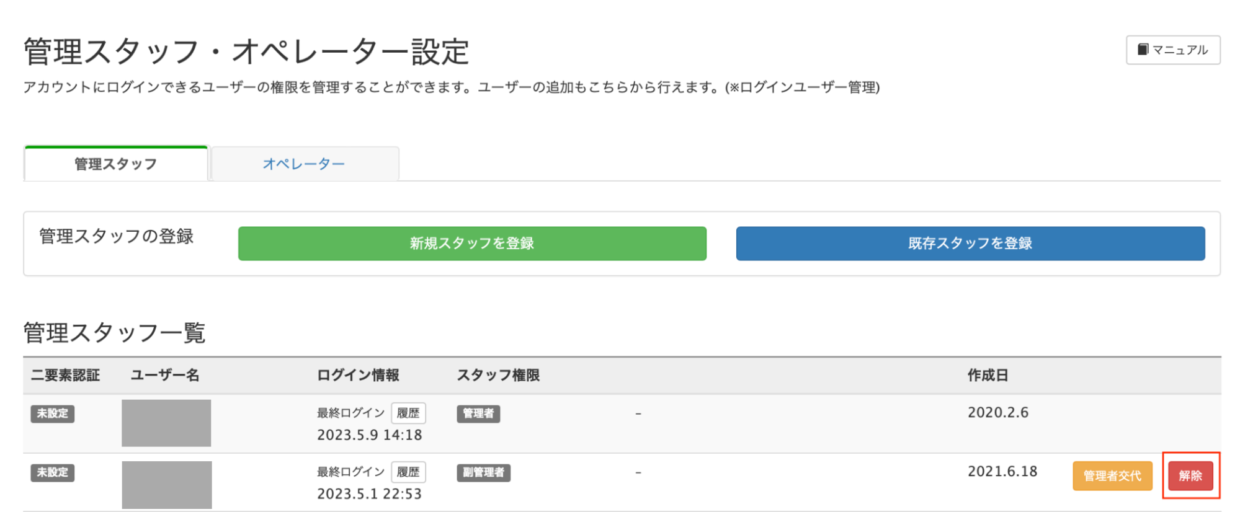Select the 管理スタッフ tab

pos(115,163)
